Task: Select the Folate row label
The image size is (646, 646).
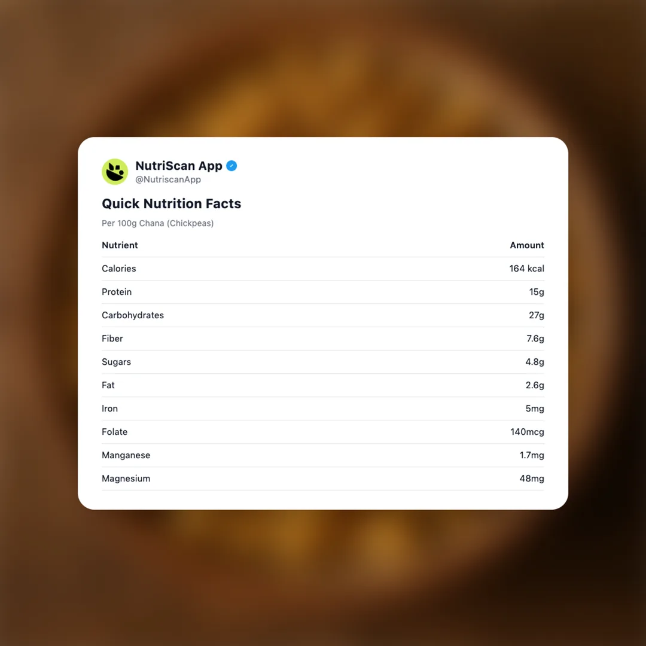Action: point(115,432)
